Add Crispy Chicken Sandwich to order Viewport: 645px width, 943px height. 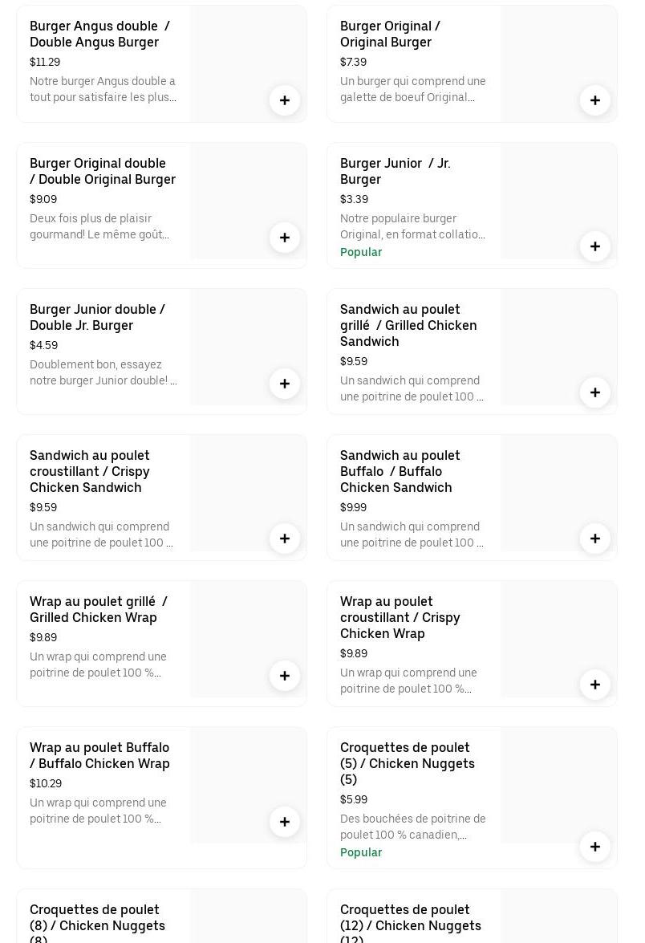click(285, 539)
